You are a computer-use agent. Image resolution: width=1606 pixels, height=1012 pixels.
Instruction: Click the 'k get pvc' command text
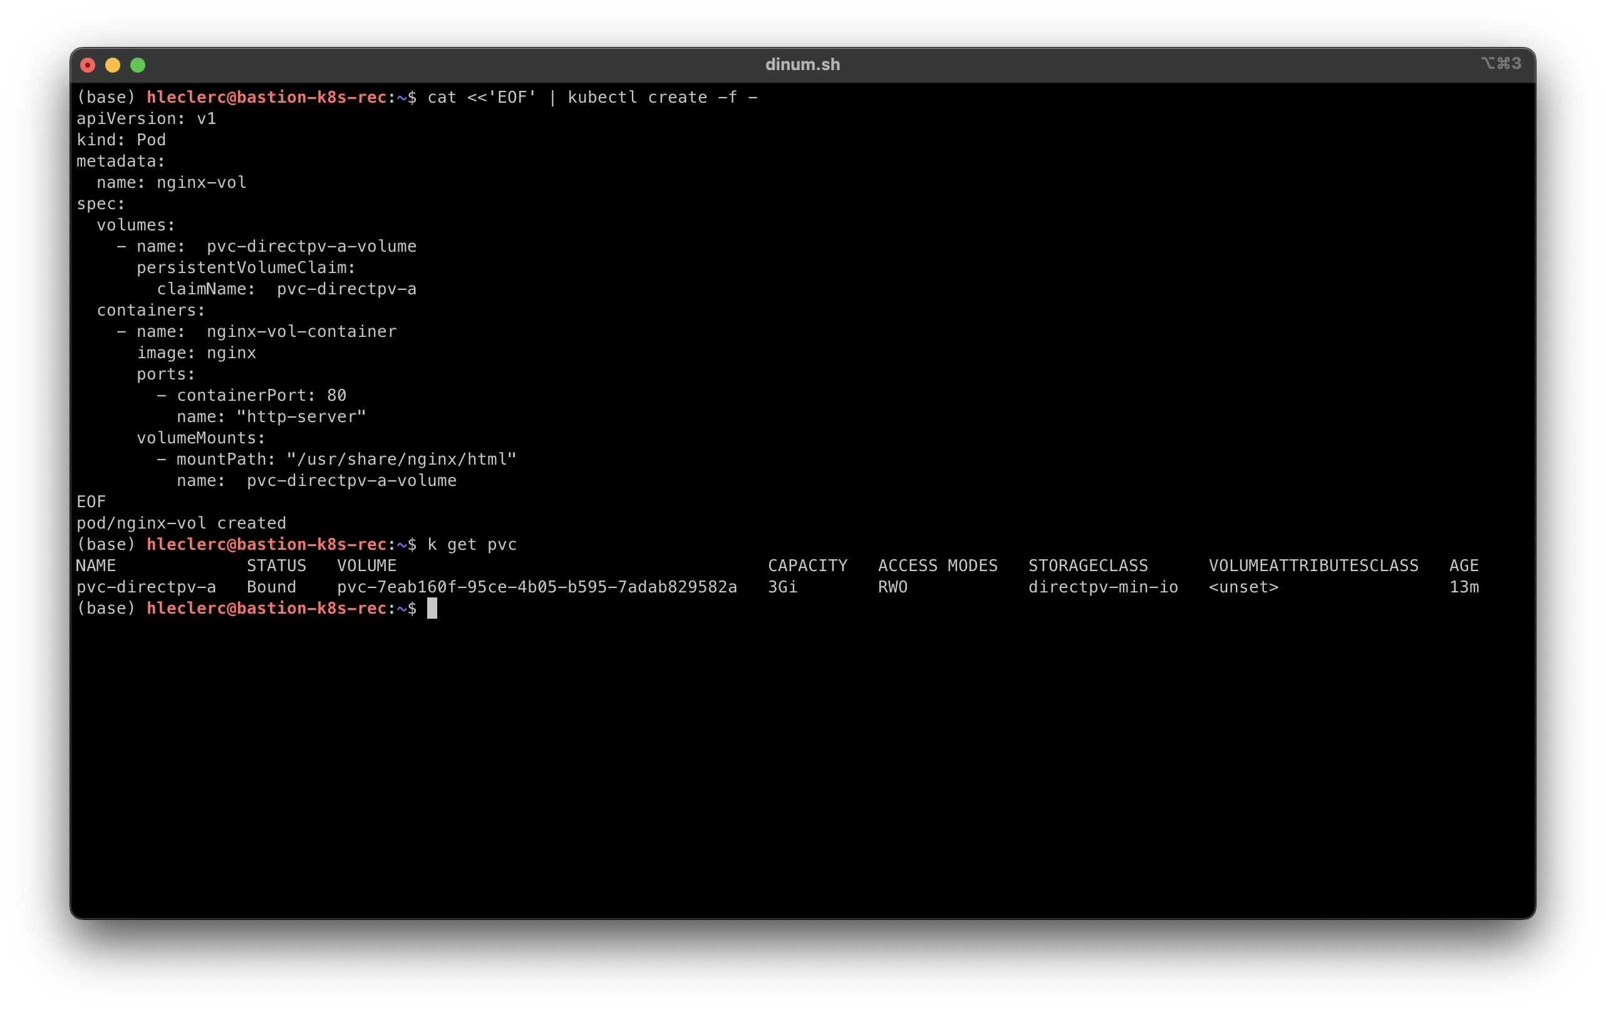pos(472,545)
